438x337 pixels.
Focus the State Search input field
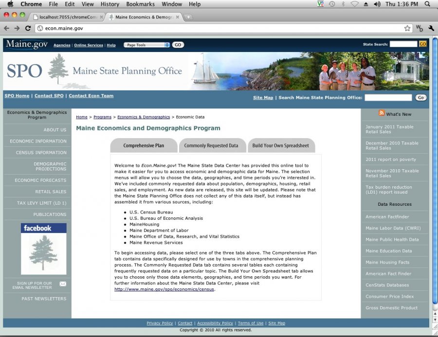pos(403,44)
